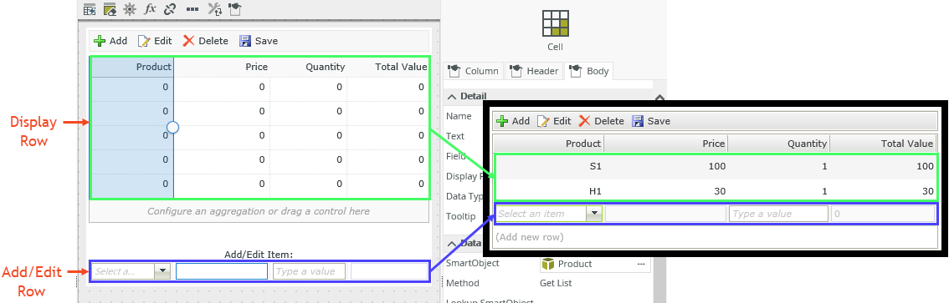This screenshot has width=949, height=303.
Task: Click Edit in the designer list toolbar
Action: point(155,40)
